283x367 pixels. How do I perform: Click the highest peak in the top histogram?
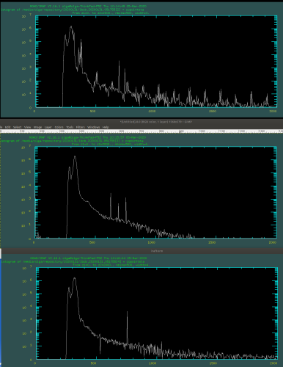[71, 26]
